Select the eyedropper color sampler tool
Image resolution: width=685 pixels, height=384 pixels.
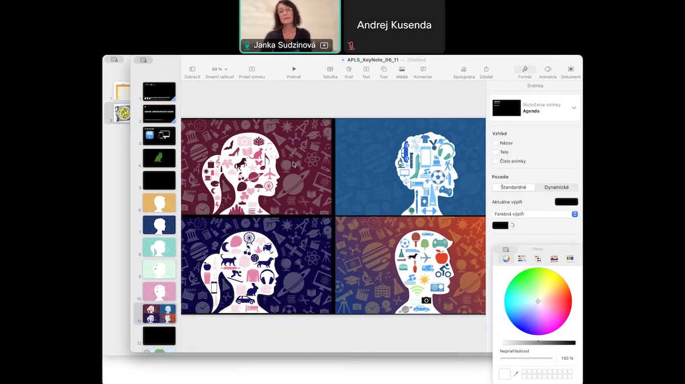(x=516, y=374)
